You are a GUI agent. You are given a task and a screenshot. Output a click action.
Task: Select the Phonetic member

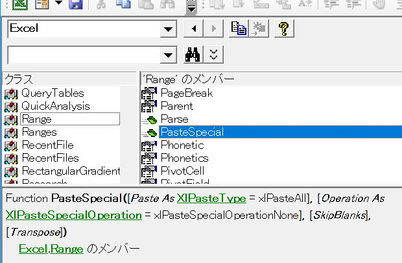point(182,145)
